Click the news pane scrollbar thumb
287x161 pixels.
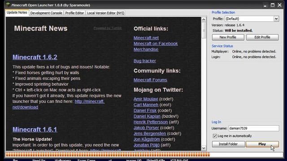tap(204, 30)
